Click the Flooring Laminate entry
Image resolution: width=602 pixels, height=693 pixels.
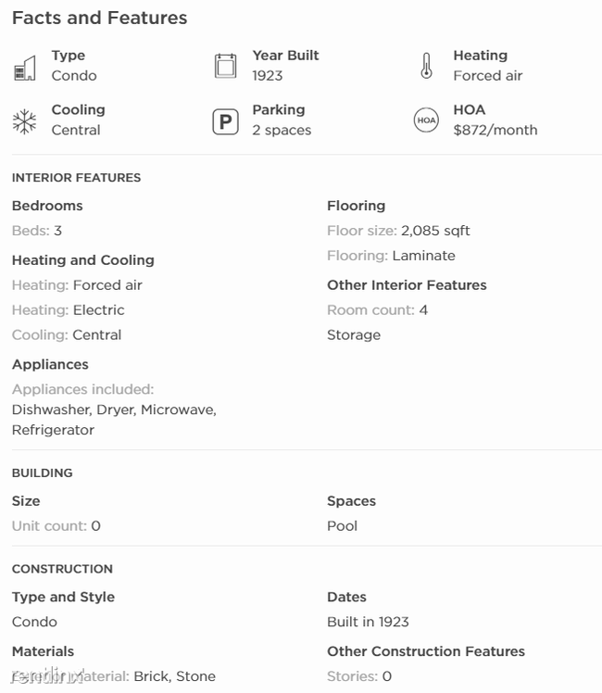[x=391, y=256]
